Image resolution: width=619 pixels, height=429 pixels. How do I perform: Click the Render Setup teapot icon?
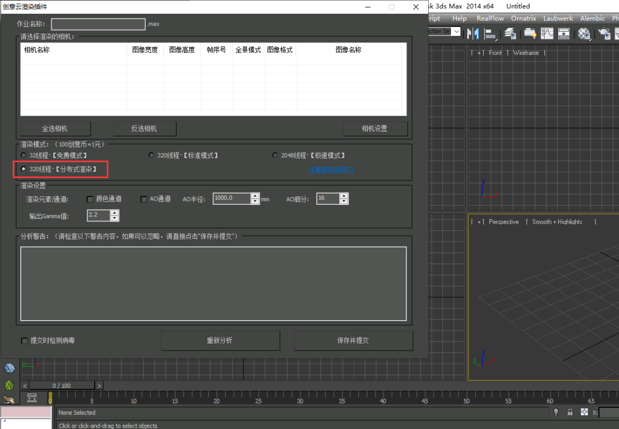click(603, 33)
